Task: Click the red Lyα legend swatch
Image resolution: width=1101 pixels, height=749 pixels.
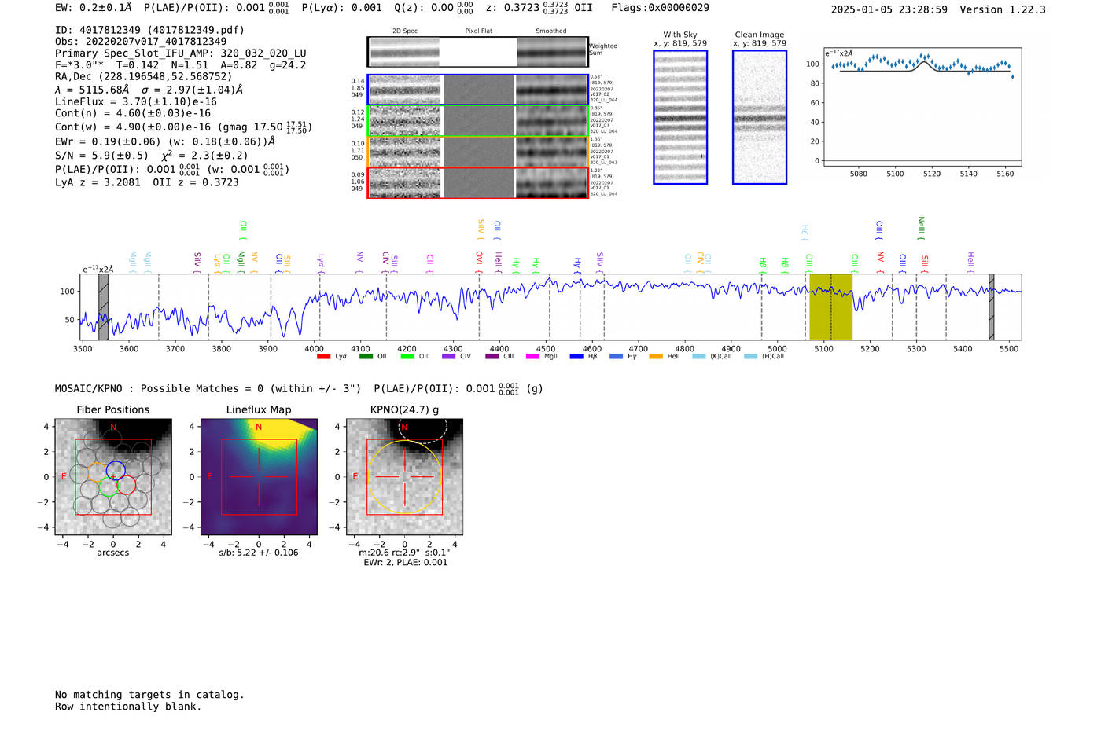Action: pos(323,357)
